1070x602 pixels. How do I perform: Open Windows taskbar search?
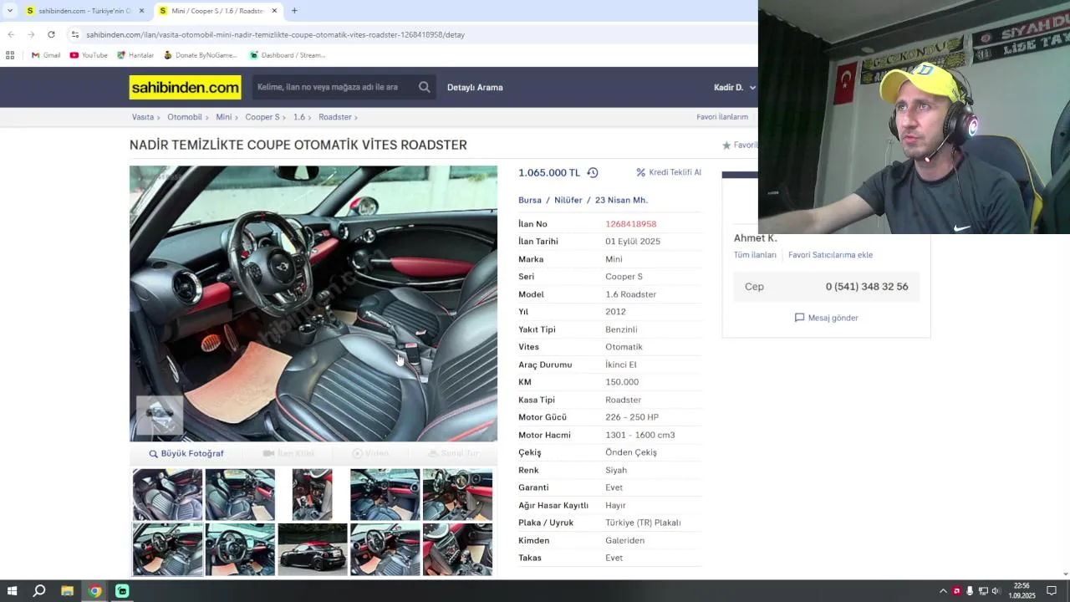(x=39, y=591)
